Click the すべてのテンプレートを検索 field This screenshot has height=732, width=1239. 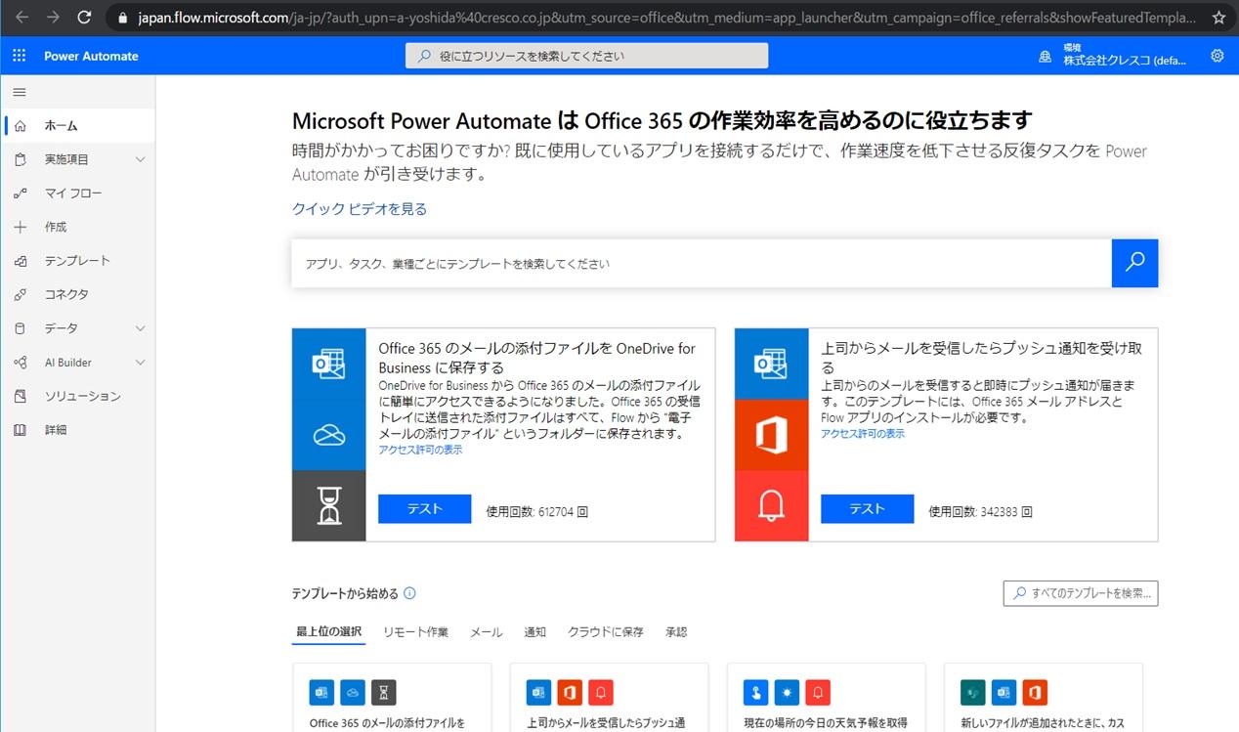[1081, 592]
